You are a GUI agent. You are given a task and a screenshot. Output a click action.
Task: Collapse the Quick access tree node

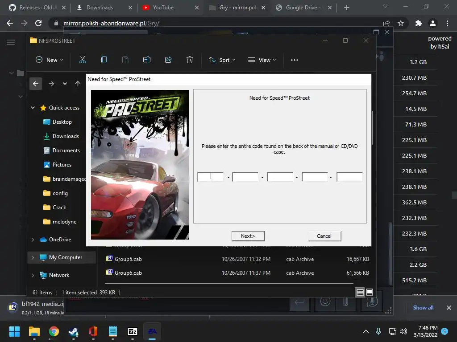(33, 108)
